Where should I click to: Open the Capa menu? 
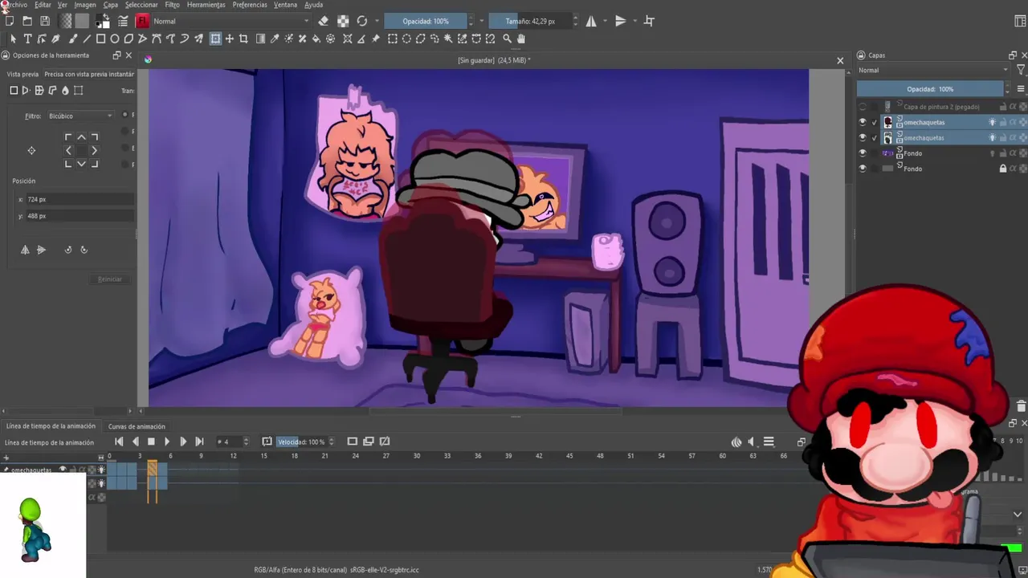coord(111,5)
